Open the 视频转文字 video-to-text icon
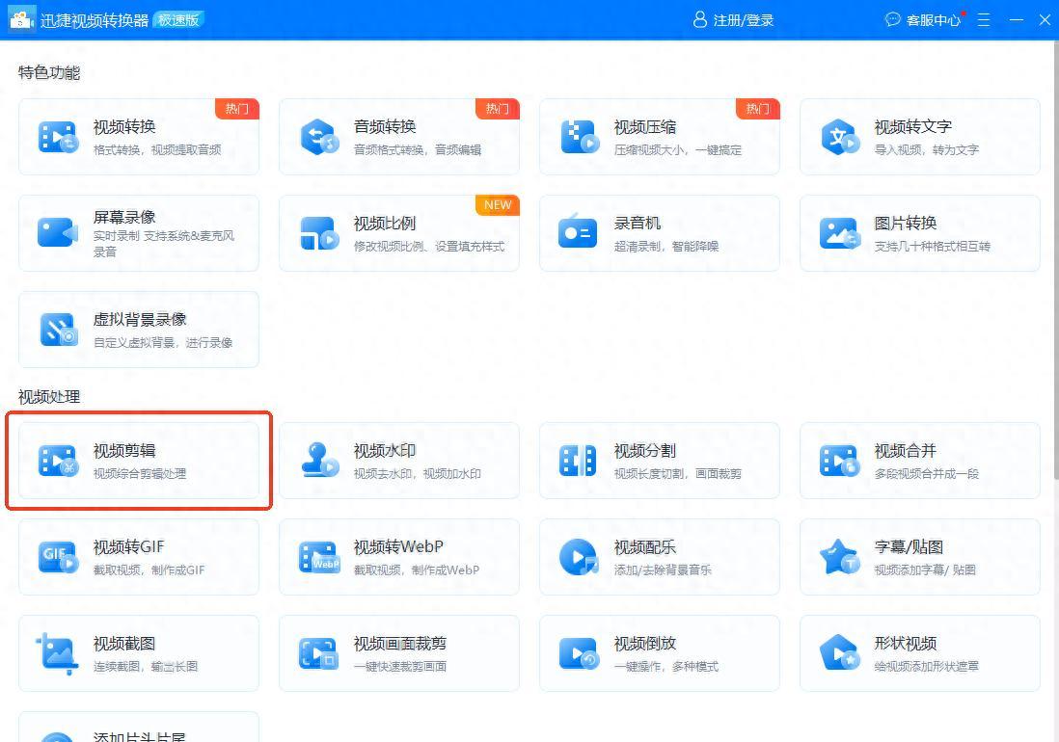This screenshot has height=742, width=1059. [x=839, y=137]
